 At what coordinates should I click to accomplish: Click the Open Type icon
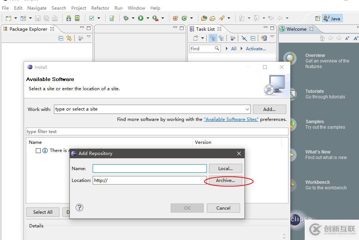[204, 18]
